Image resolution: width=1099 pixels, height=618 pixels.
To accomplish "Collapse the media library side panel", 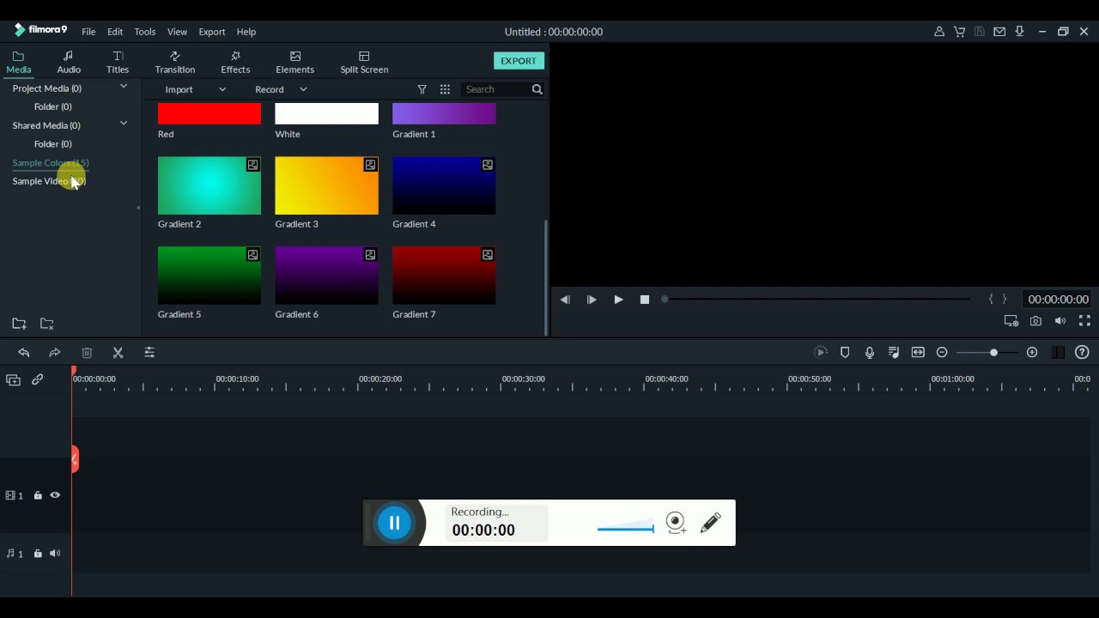I will (x=138, y=208).
